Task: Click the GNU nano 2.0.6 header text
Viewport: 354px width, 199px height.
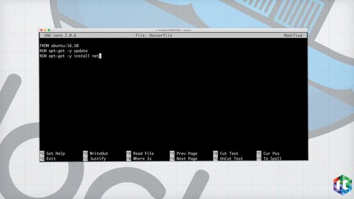Action: tap(60, 35)
